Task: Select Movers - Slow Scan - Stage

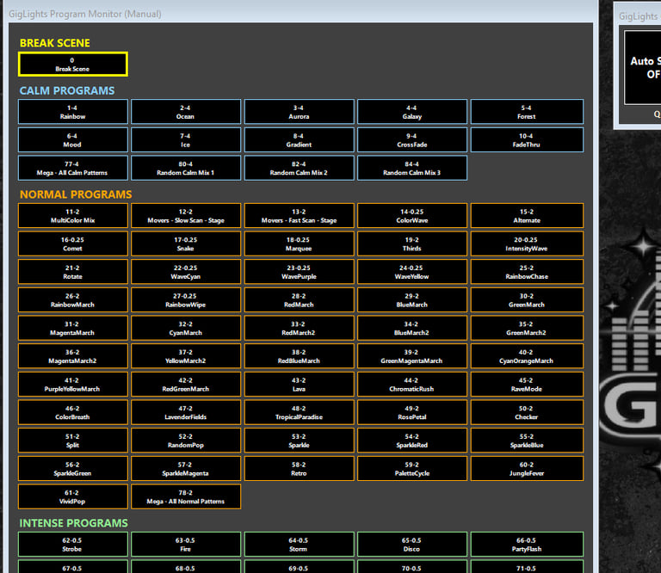Action: click(x=186, y=216)
